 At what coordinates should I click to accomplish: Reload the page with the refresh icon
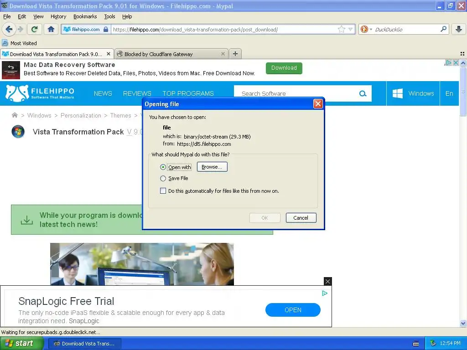(34, 29)
